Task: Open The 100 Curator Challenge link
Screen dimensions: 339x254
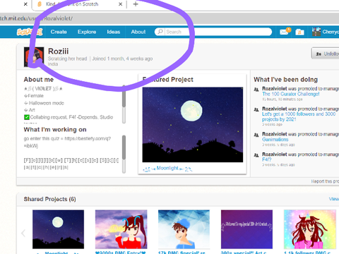Action: (x=291, y=94)
